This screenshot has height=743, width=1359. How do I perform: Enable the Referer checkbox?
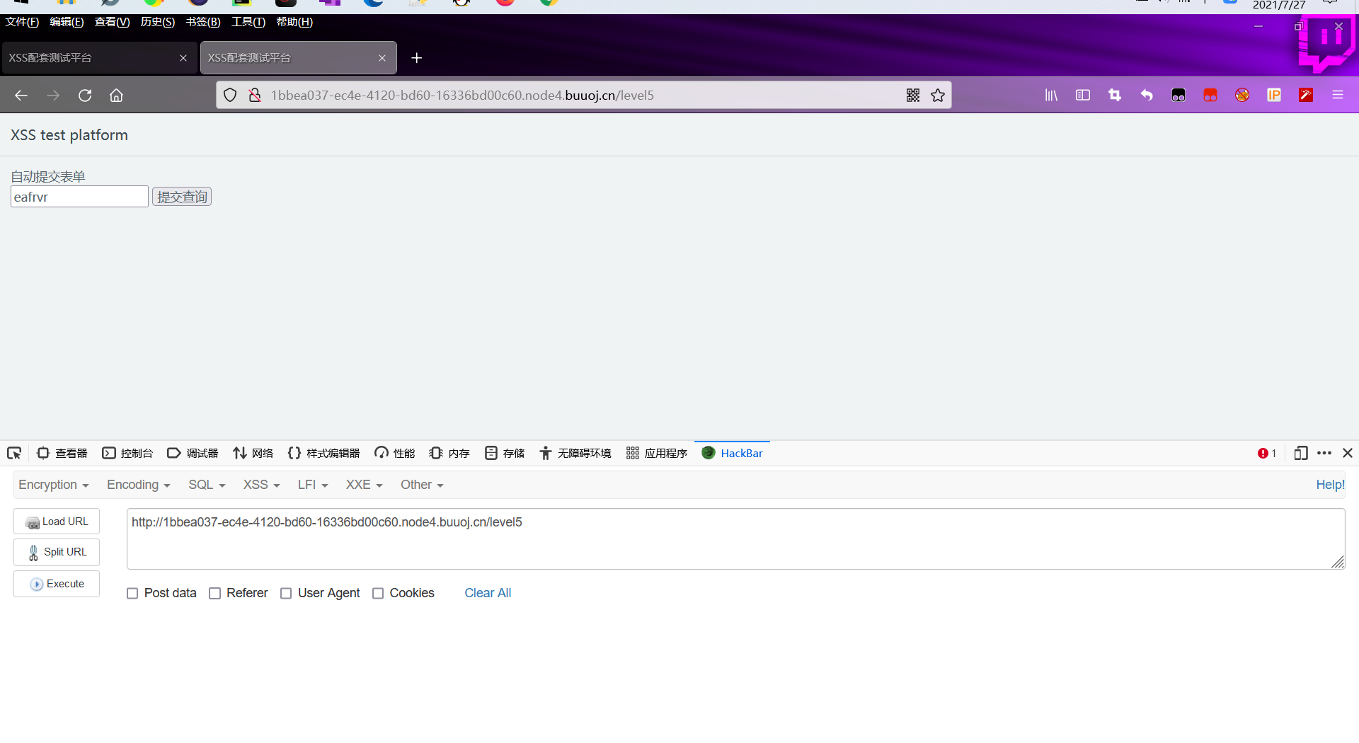214,594
